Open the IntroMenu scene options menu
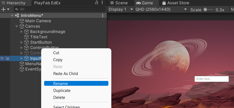234x108 pixels. point(103,16)
